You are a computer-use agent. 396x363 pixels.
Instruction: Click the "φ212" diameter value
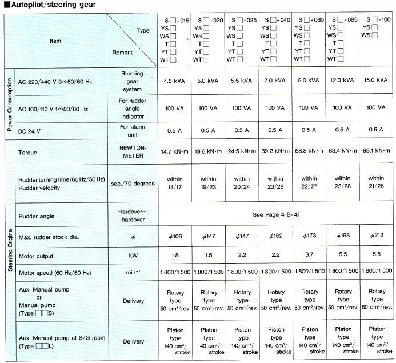pos(377,235)
